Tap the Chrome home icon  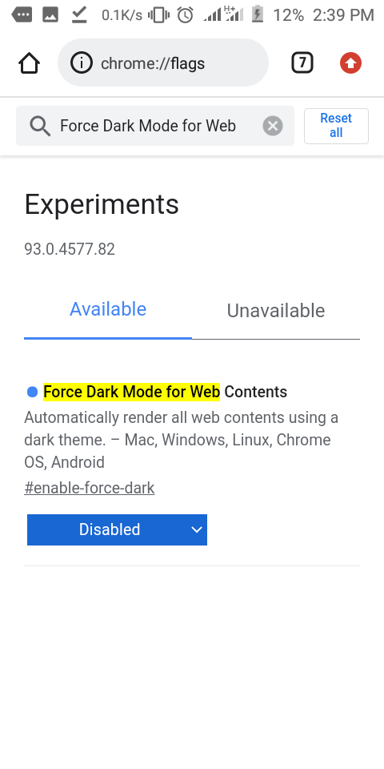point(29,63)
